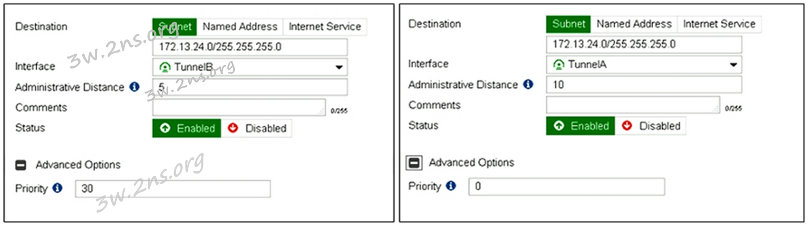Screen dimensions: 808x226
Task: Open the TunnelA interface dropdown
Action: click(x=733, y=64)
